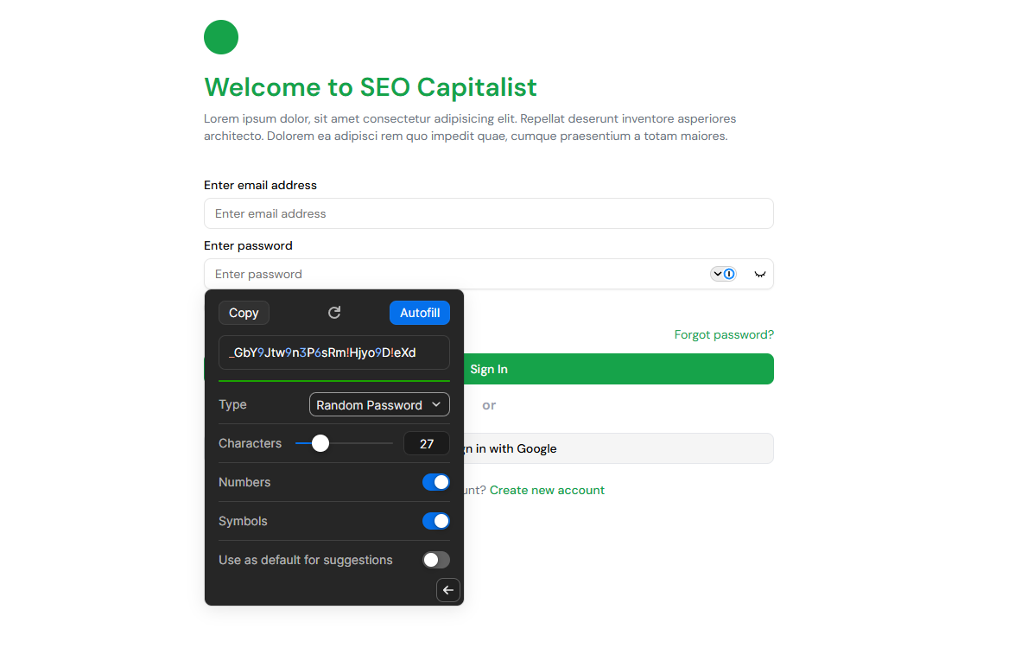This screenshot has width=1015, height=654.
Task: Open the Forgot password link
Action: (x=724, y=334)
